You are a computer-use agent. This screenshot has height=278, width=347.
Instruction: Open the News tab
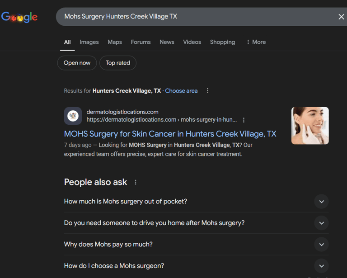tap(167, 42)
